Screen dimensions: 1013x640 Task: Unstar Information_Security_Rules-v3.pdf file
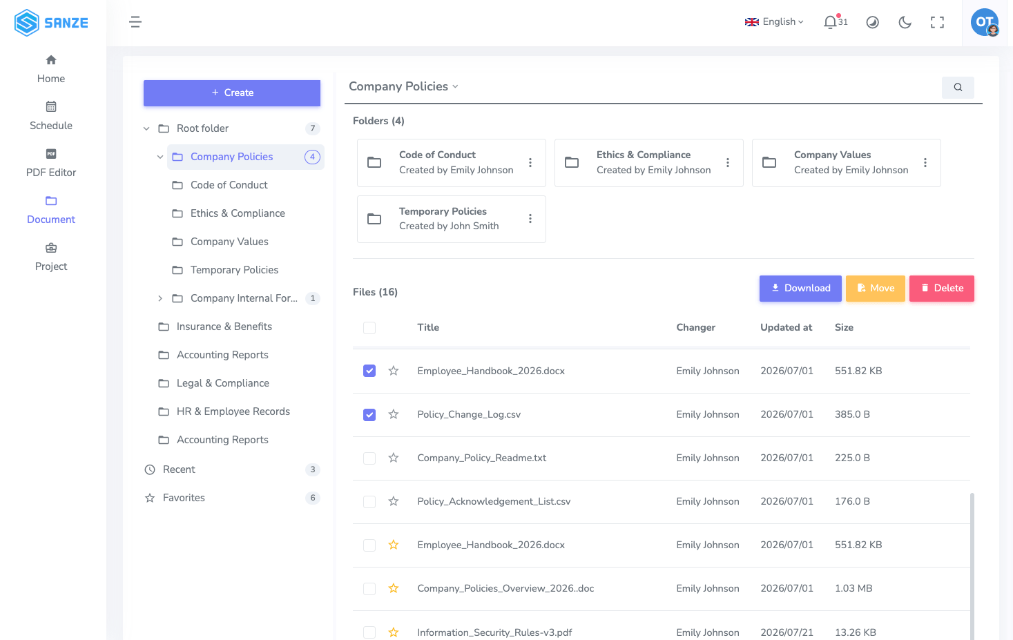click(x=394, y=632)
